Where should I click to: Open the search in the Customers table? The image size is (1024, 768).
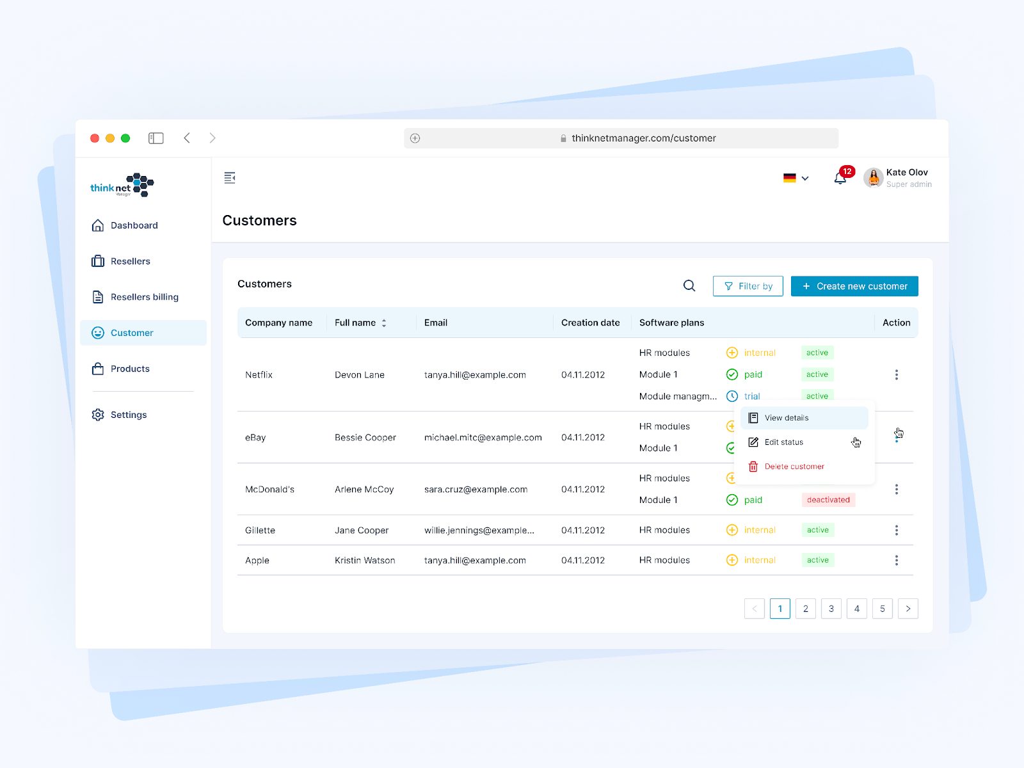689,285
